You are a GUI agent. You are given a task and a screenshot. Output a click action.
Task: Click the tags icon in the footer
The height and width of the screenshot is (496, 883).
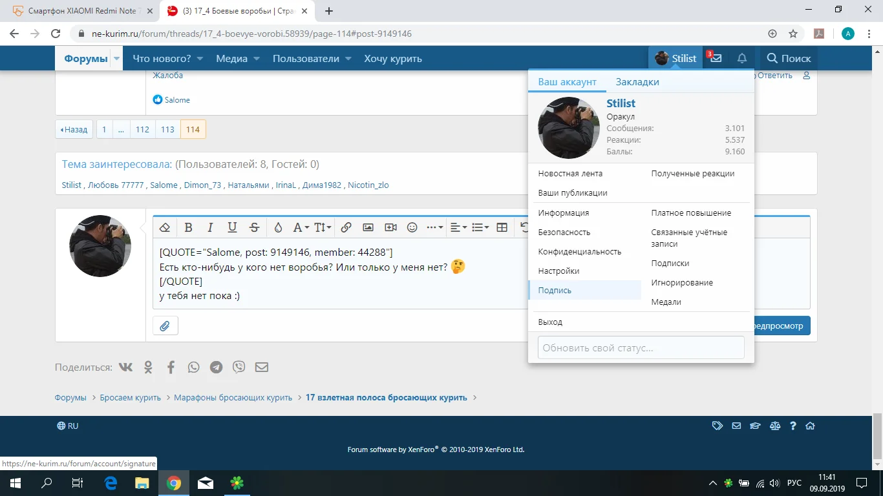point(717,426)
